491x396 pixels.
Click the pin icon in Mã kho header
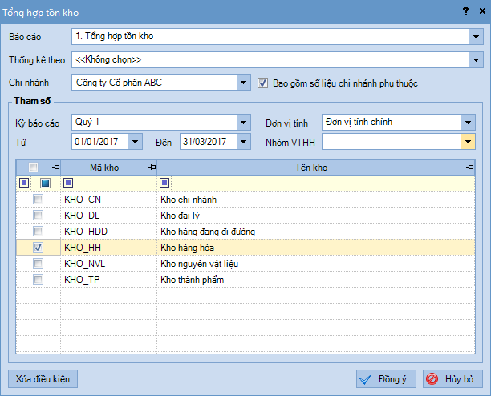coord(152,168)
